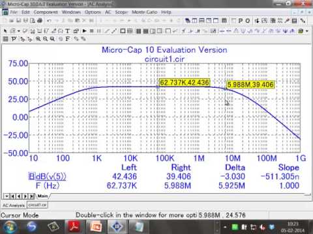The height and width of the screenshot is (234, 313).
Task: Click the Save disk icon
Action: coord(19,21)
